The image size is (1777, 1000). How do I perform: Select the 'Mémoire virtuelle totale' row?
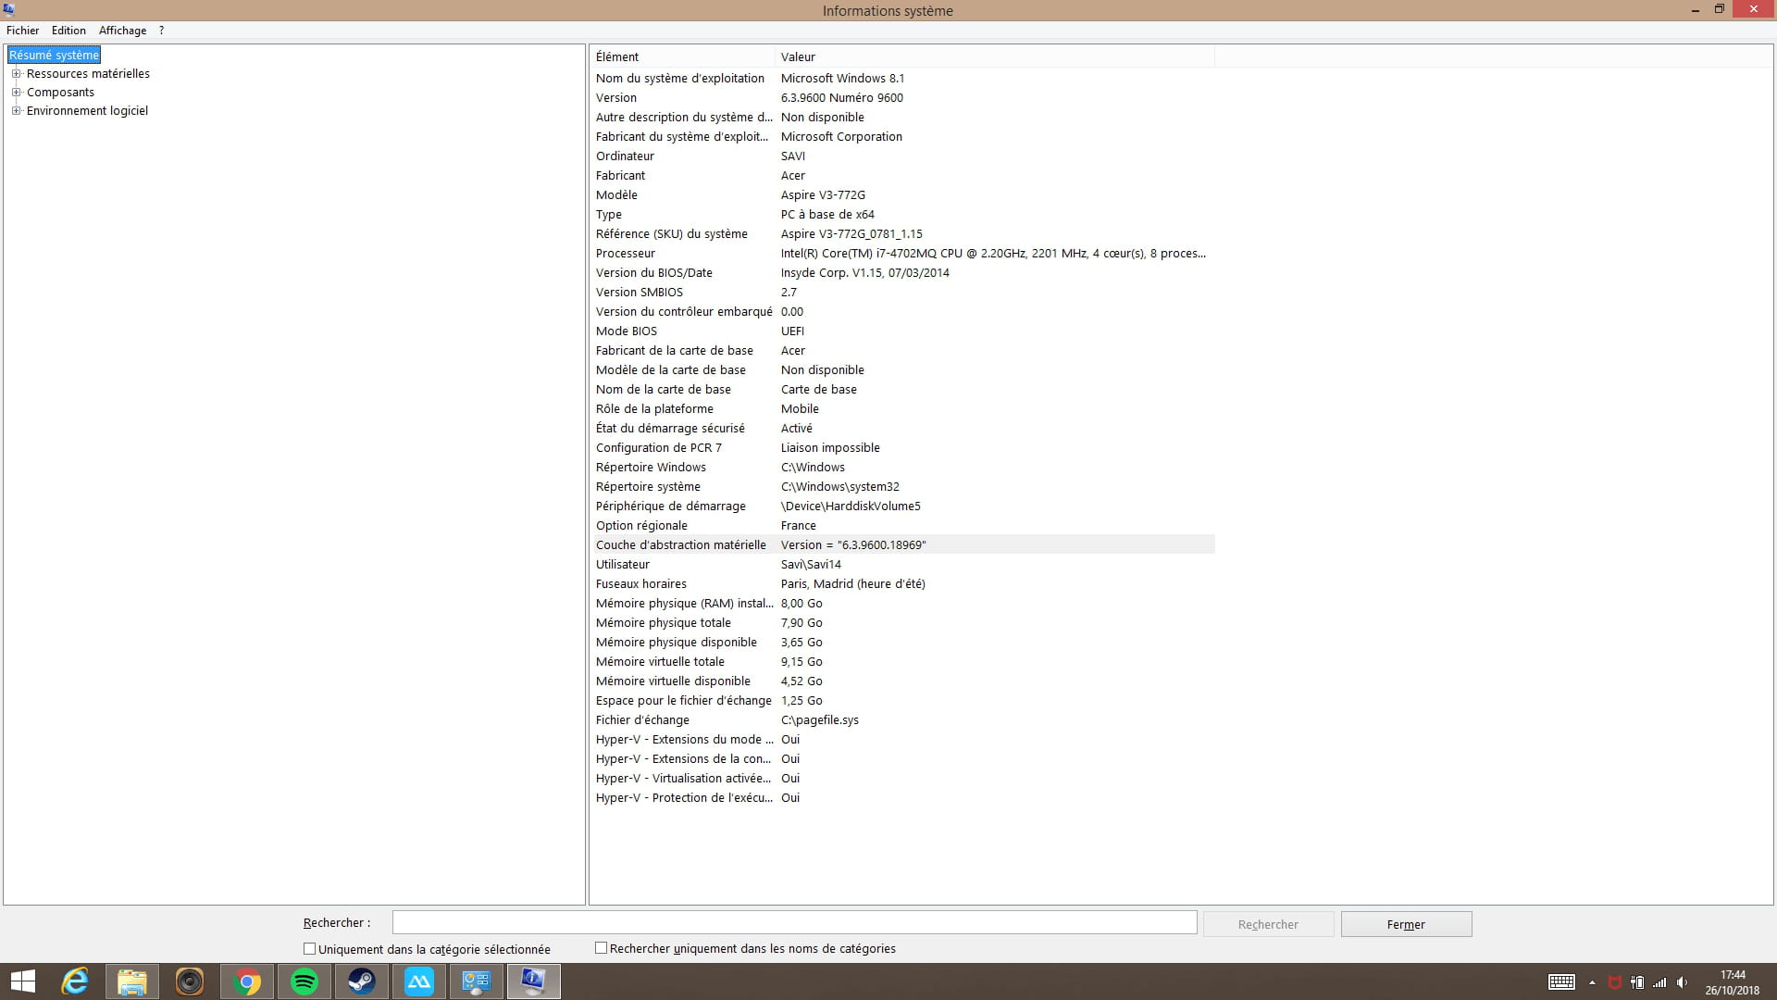click(903, 662)
